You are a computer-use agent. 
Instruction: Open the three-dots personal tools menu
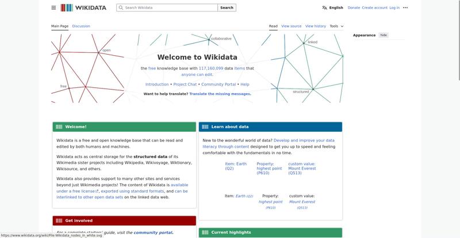[x=405, y=7]
